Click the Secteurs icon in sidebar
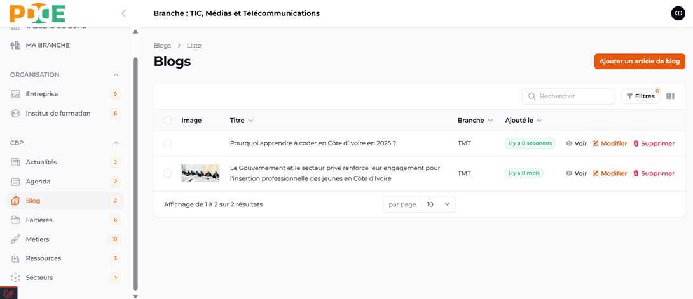The width and height of the screenshot is (693, 299). (x=15, y=277)
